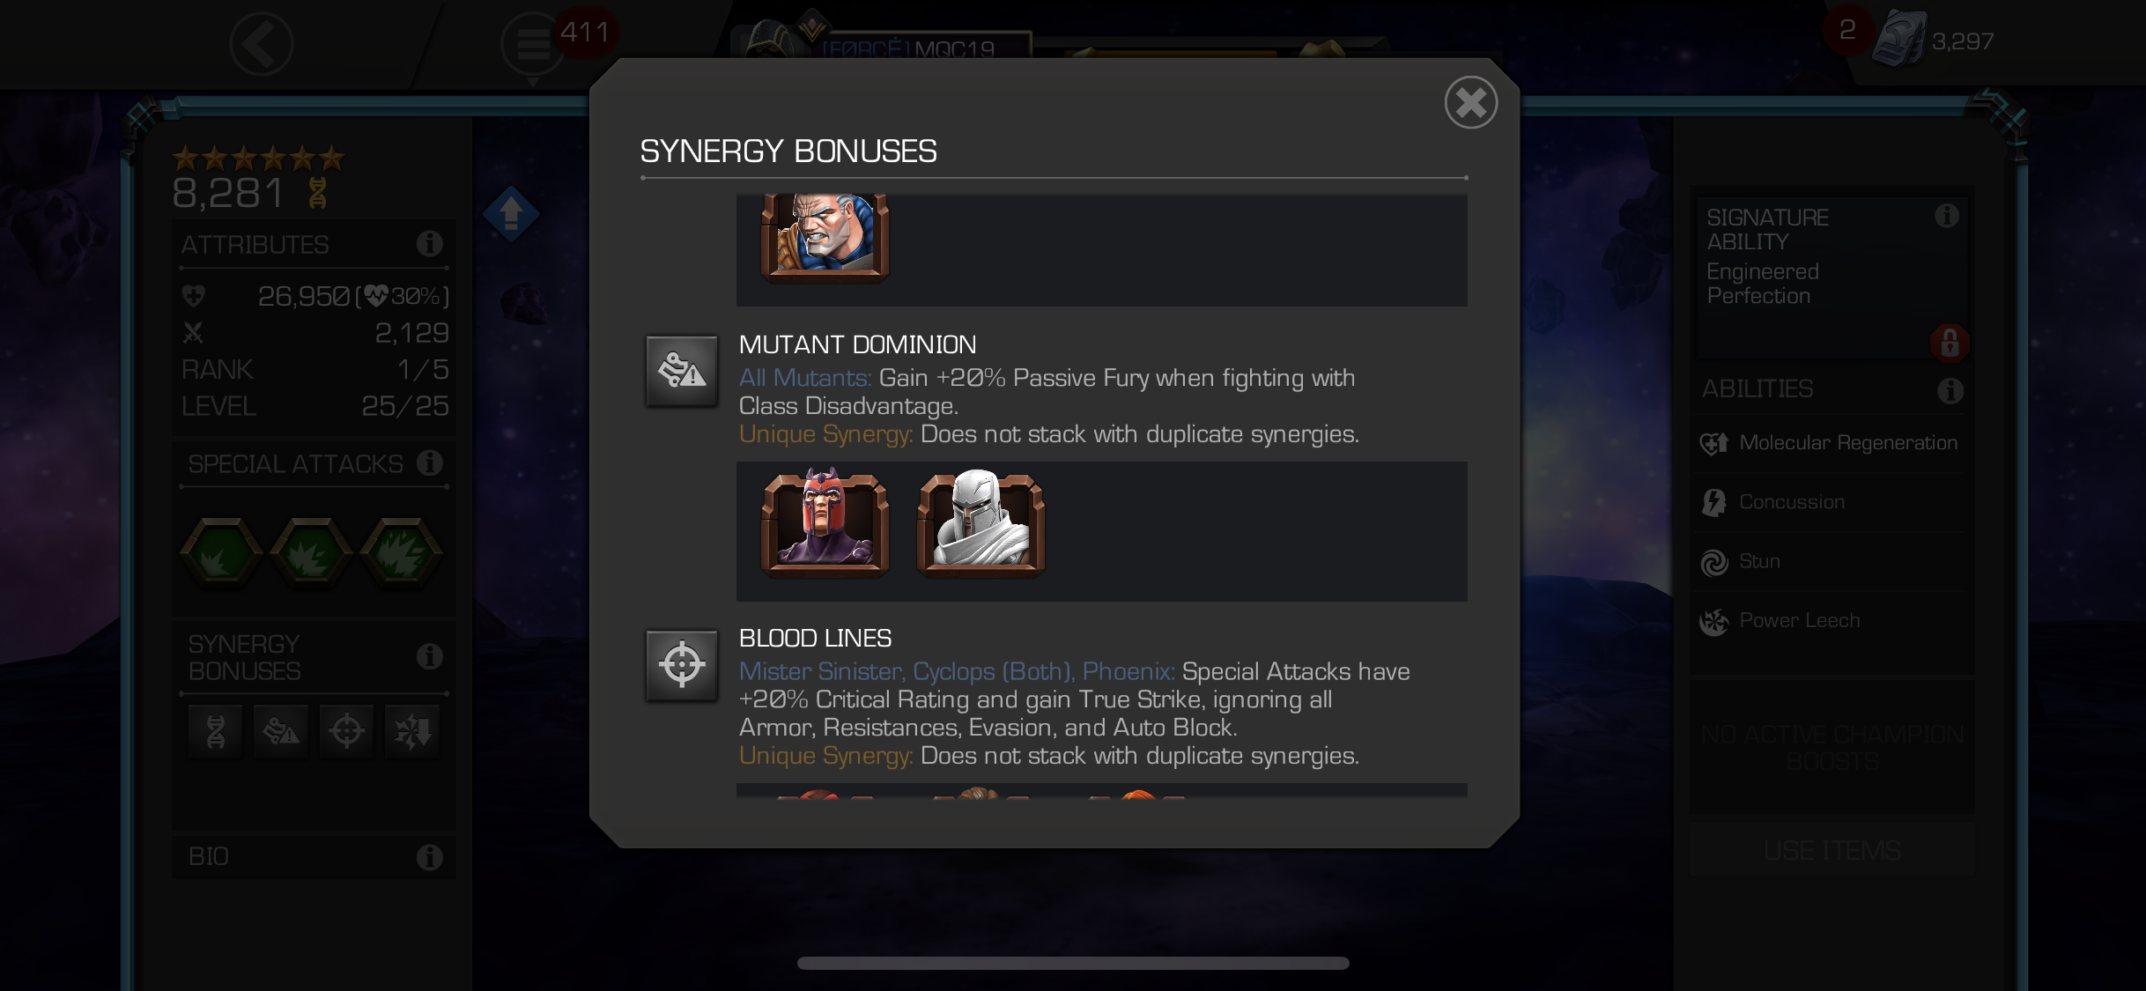
Task: Open the Synergy Bonuses info icon
Action: point(429,656)
